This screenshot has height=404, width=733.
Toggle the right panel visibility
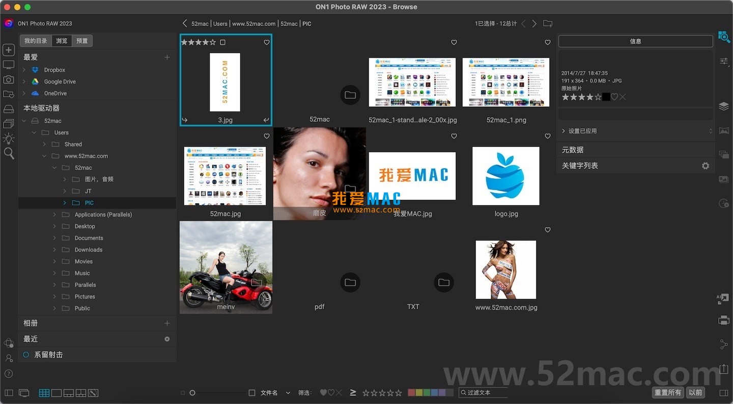[724, 393]
